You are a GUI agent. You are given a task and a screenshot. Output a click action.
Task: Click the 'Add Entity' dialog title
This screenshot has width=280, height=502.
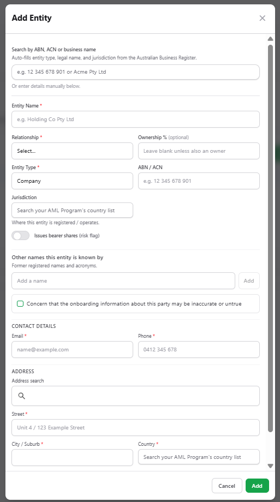pyautogui.click(x=32, y=18)
